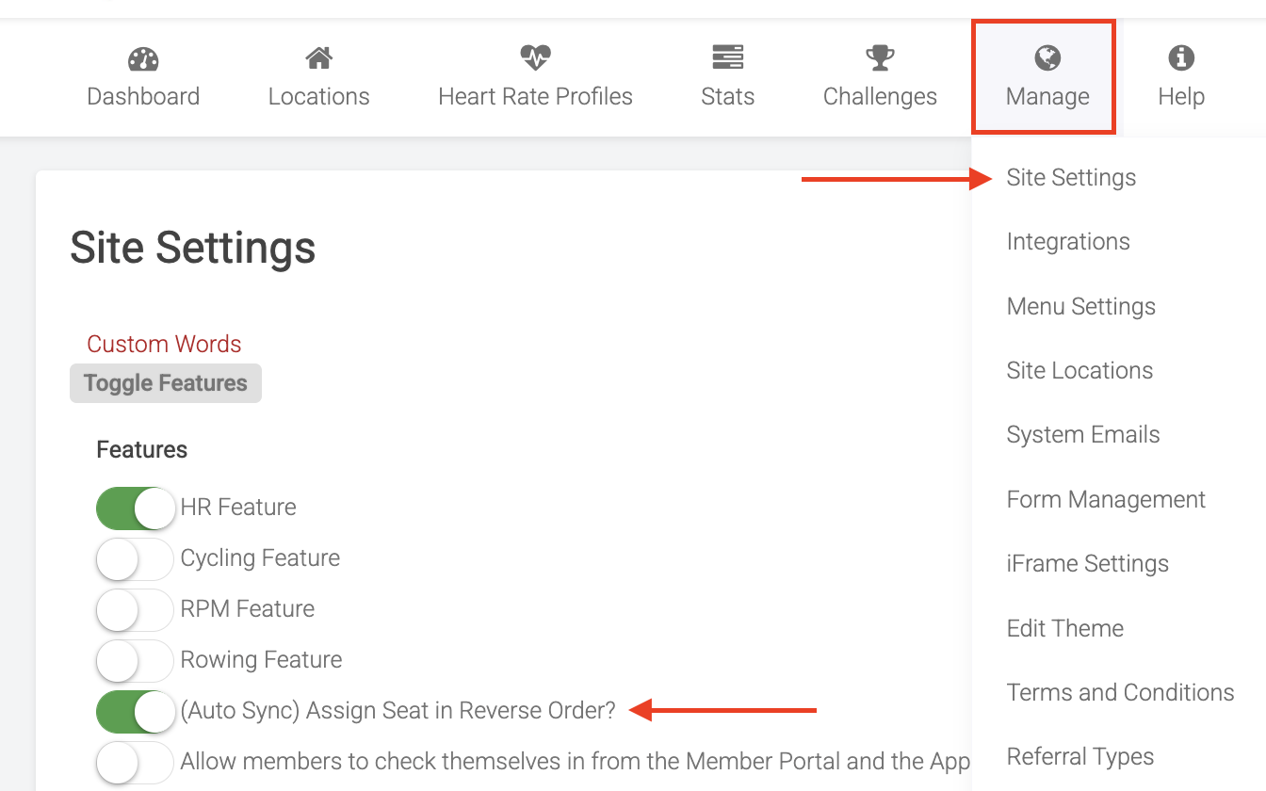Click the RPM Feature label text
The height and width of the screenshot is (791, 1266).
pyautogui.click(x=248, y=608)
